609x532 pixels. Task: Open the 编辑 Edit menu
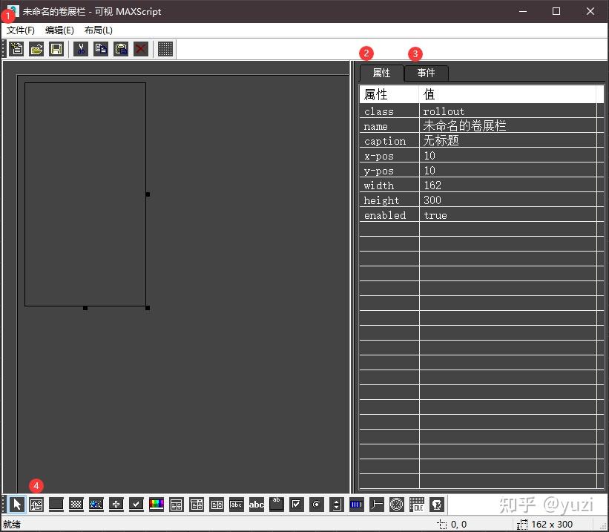[x=58, y=30]
